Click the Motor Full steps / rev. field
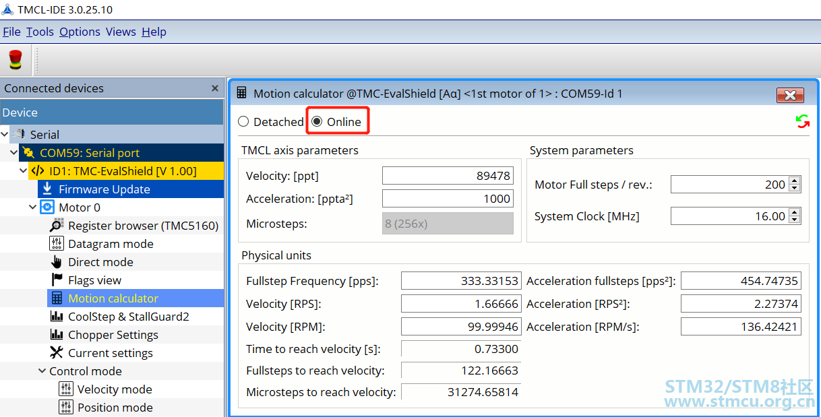This screenshot has width=821, height=417. click(730, 185)
